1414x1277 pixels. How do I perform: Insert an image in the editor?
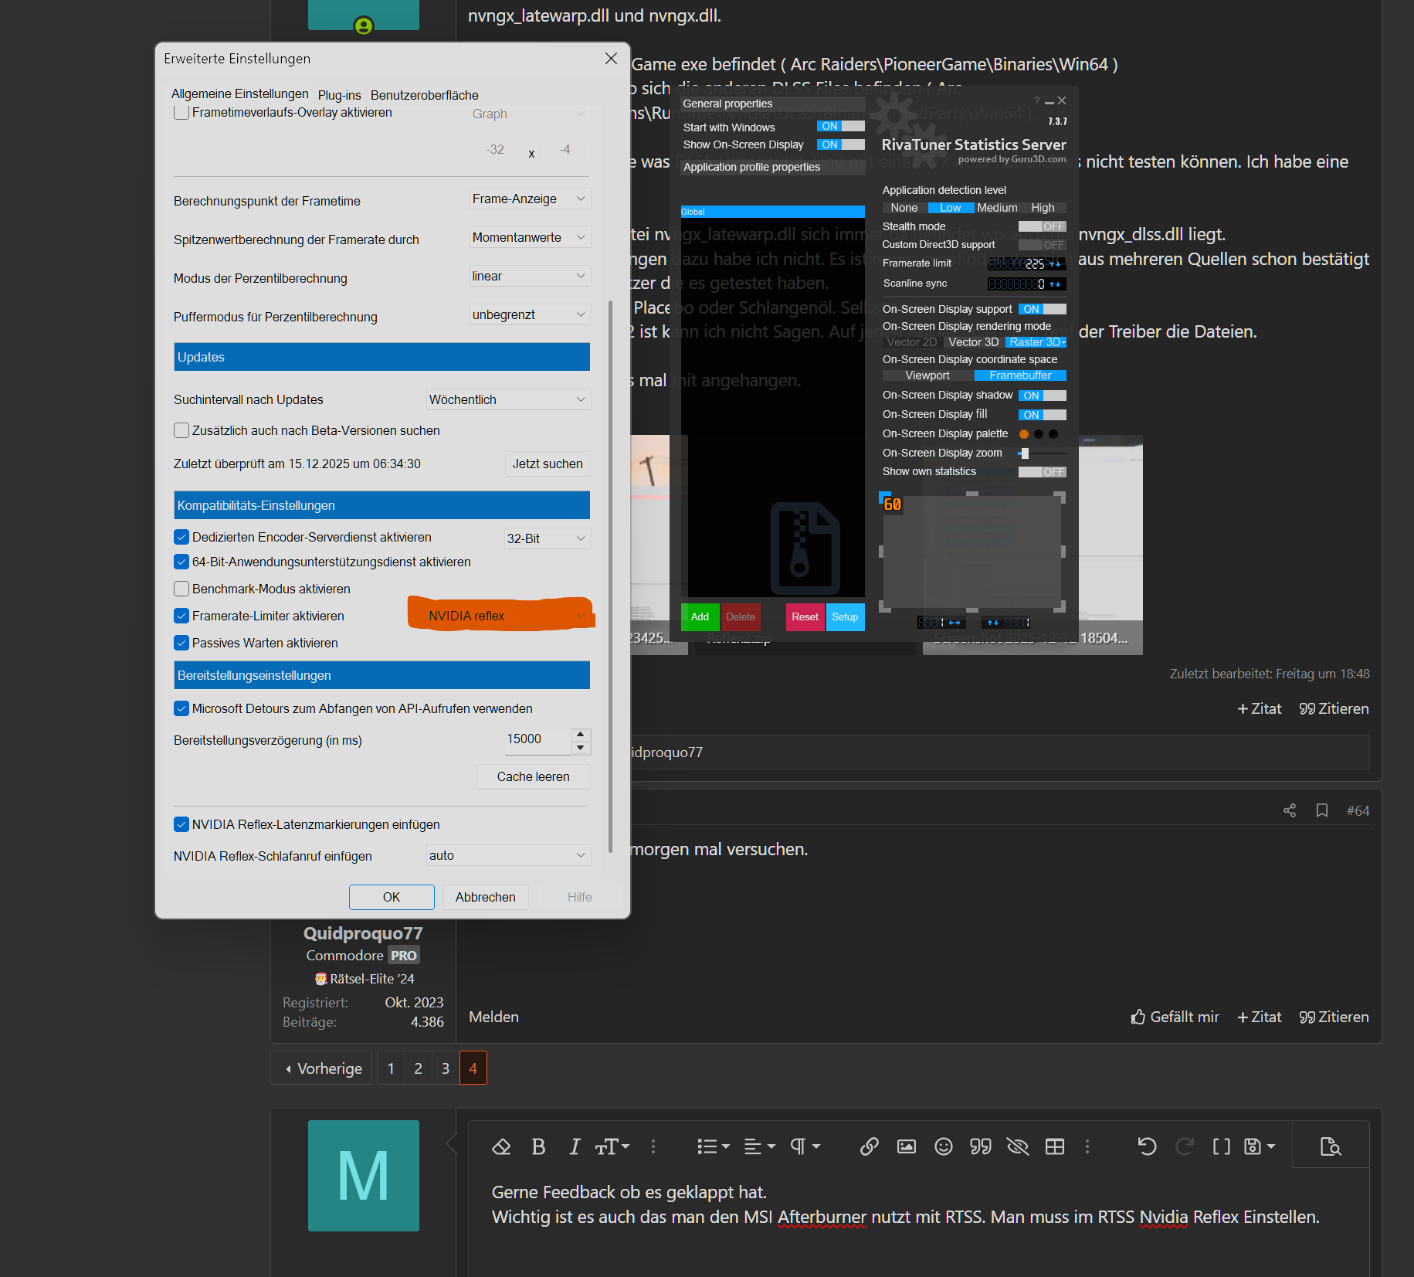(907, 1146)
